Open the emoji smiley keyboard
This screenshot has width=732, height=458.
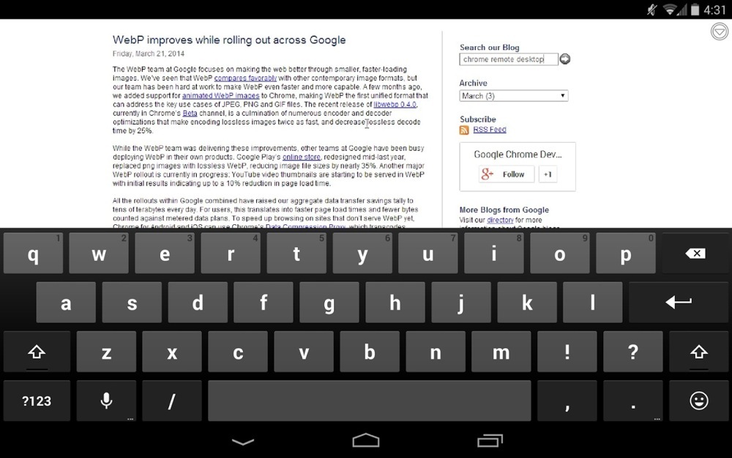[698, 400]
